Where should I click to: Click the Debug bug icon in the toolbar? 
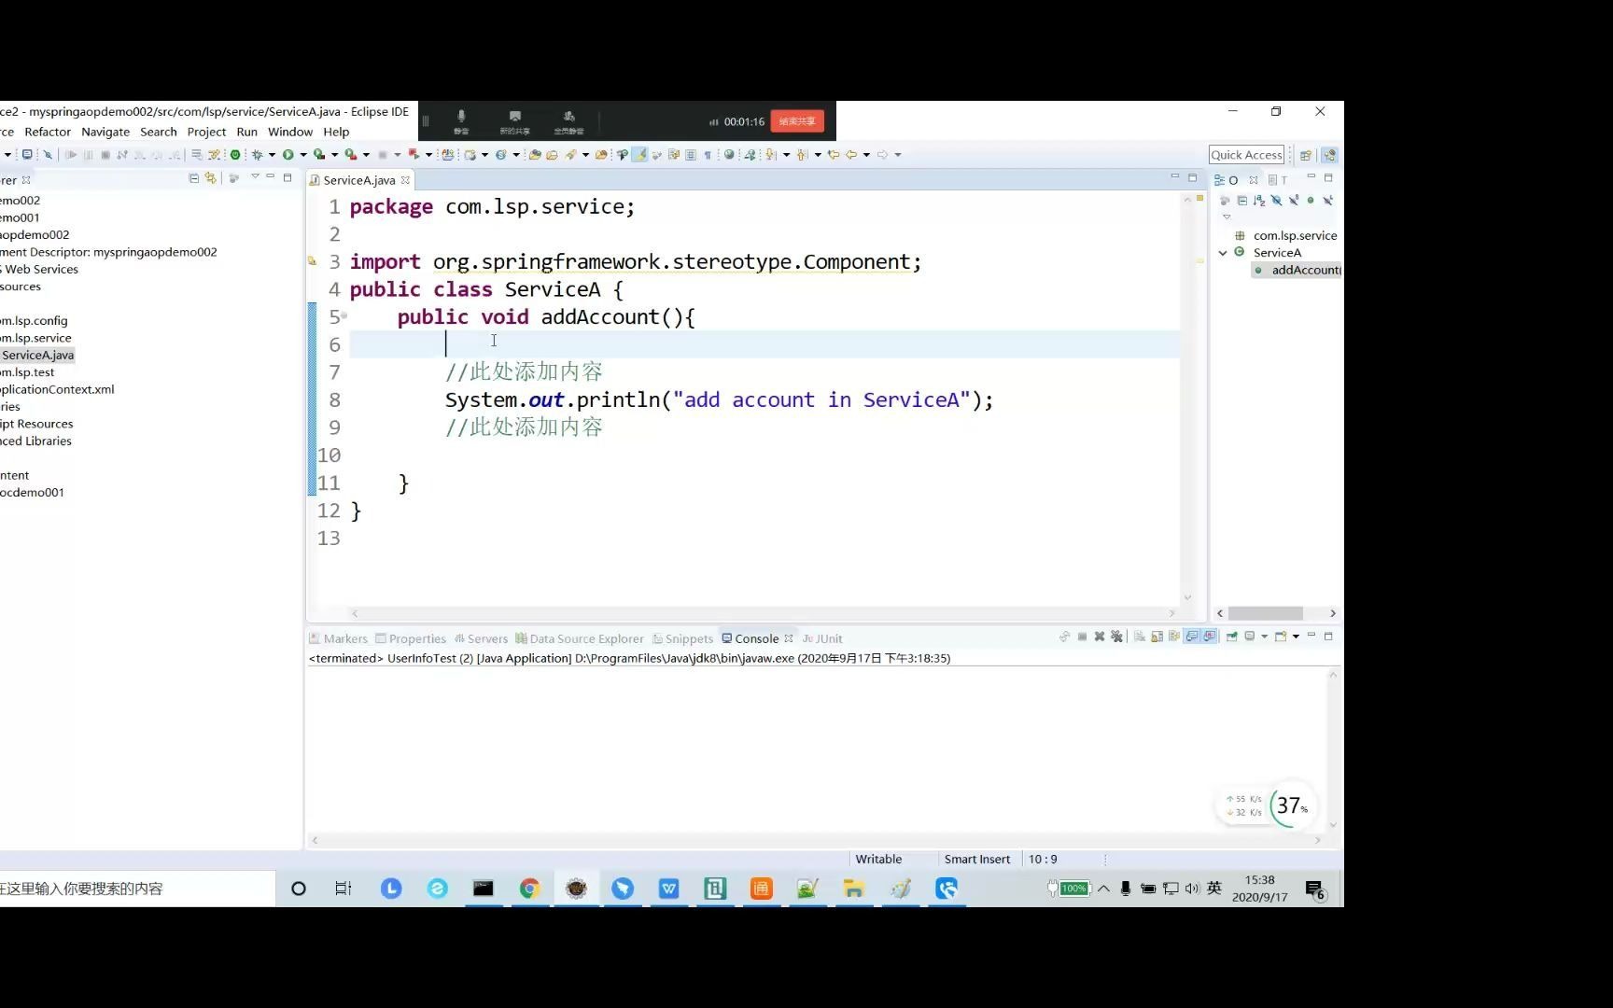[258, 155]
